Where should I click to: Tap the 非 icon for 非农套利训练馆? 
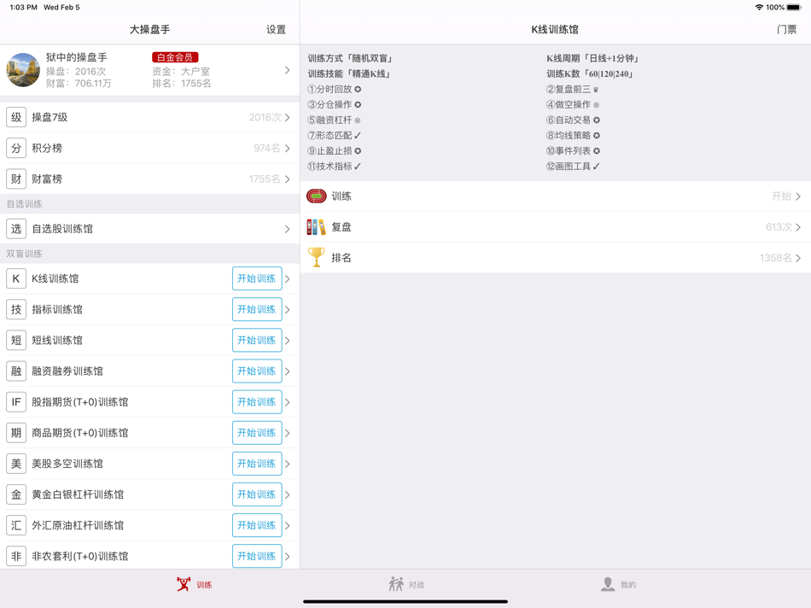pos(16,556)
